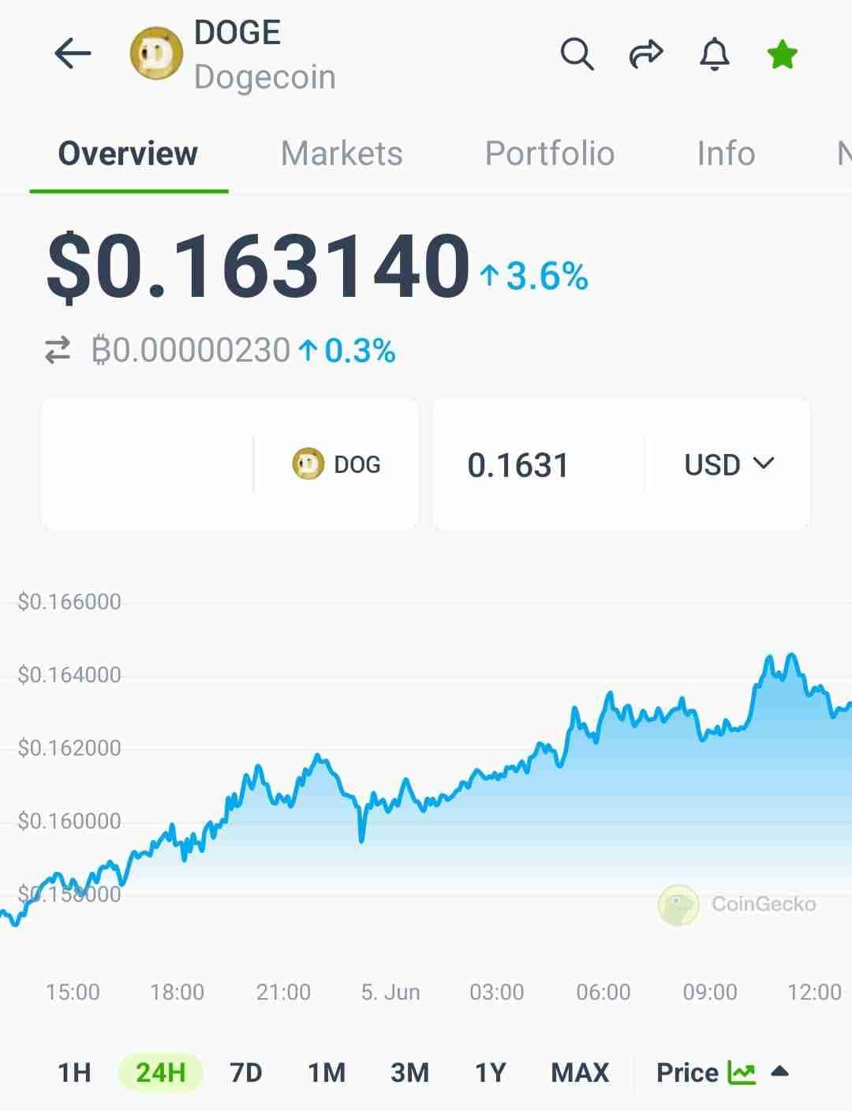Go to the Info tab
Screen dimensions: 852x1111
(x=726, y=153)
